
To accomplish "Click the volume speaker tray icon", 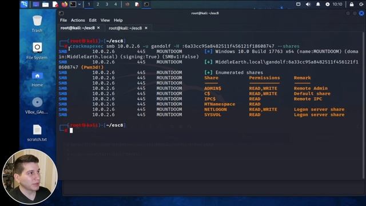I will [x=308, y=4].
